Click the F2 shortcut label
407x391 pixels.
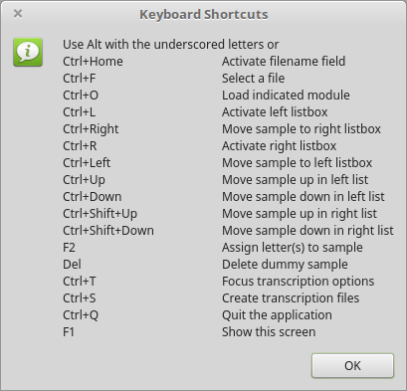[69, 248]
